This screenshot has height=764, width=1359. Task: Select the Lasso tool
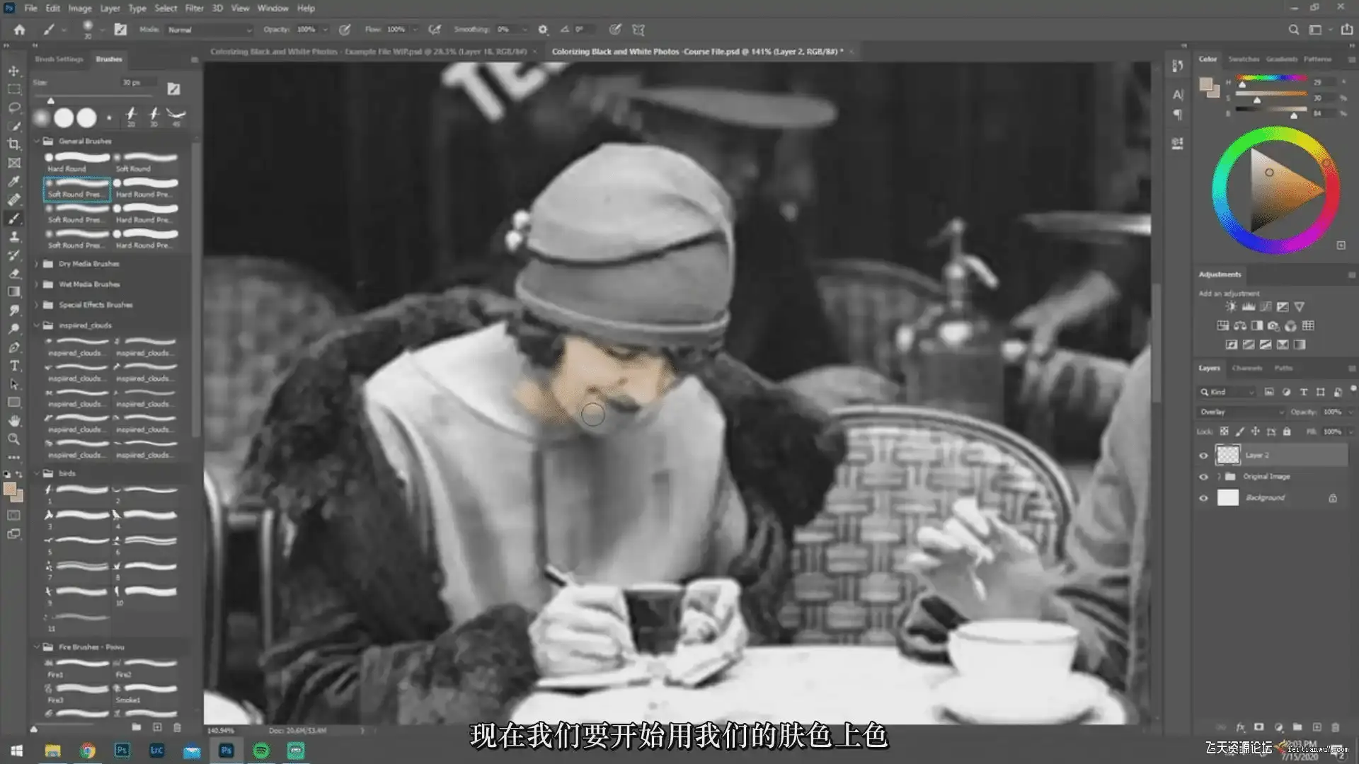click(x=13, y=108)
